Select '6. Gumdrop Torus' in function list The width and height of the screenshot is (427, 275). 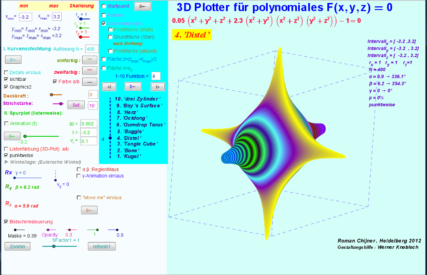(x=141, y=125)
